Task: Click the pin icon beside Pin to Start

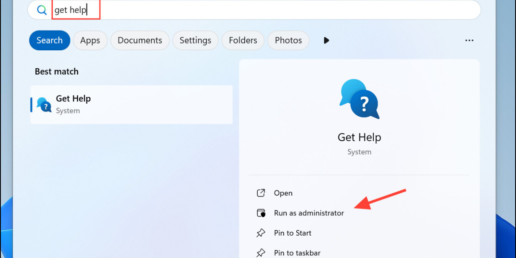Action: tap(261, 233)
